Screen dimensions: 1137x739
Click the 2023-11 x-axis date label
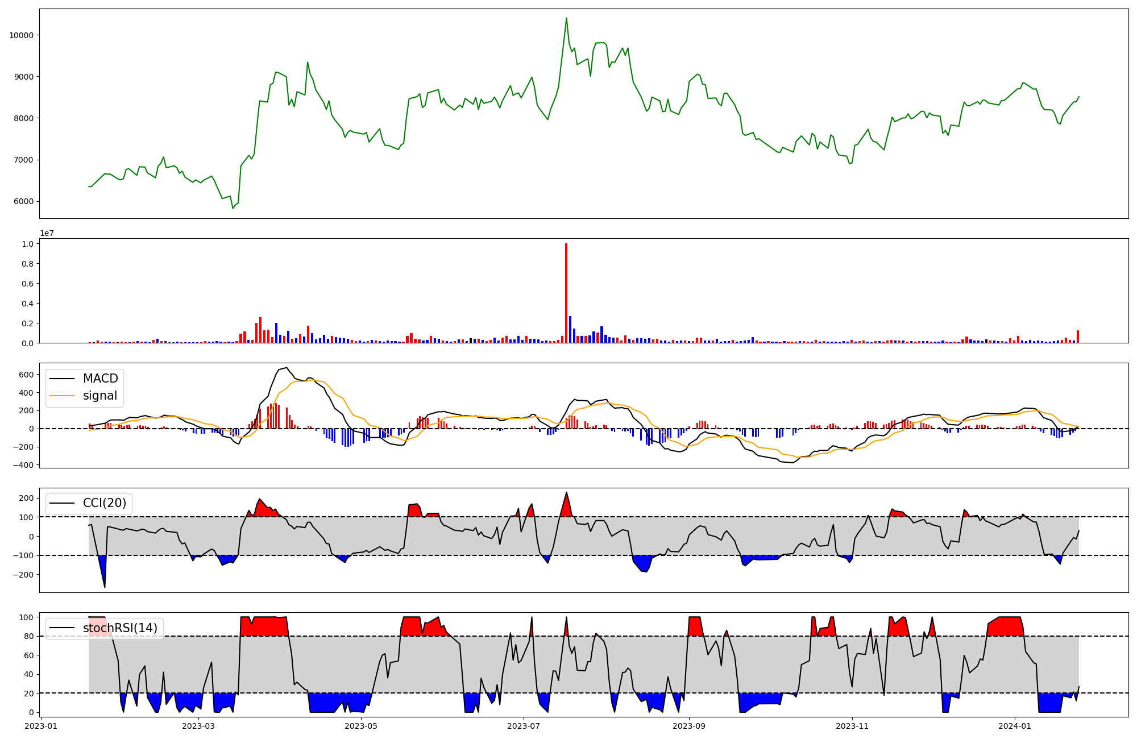click(852, 726)
